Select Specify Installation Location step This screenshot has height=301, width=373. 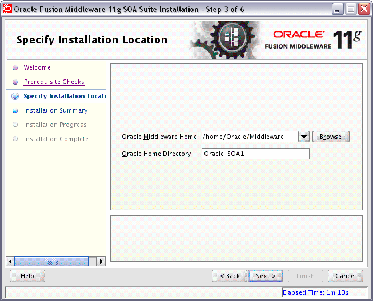pos(65,96)
